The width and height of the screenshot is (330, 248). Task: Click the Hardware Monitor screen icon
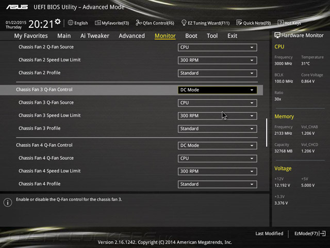(x=277, y=35)
